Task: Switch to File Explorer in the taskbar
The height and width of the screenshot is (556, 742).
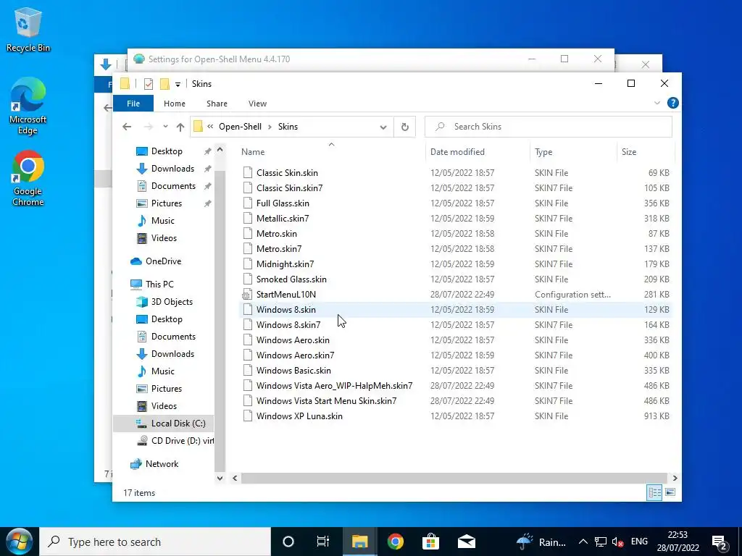Action: (x=359, y=542)
